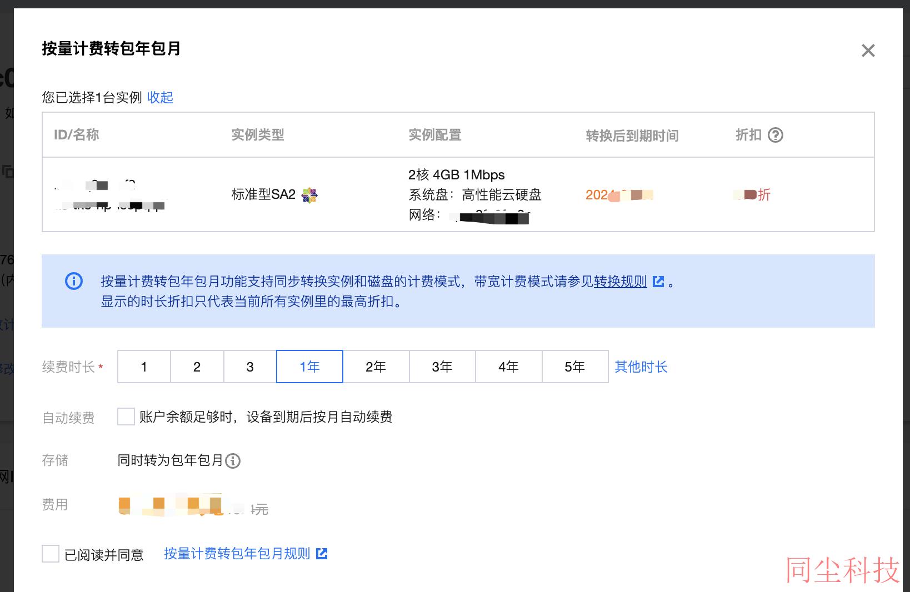Viewport: 910px width, 592px height.
Task: Click the ID/名称 column header
Action: (x=76, y=135)
